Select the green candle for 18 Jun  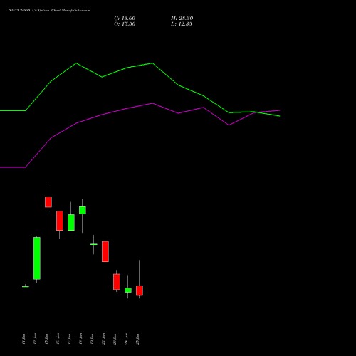coord(83,210)
